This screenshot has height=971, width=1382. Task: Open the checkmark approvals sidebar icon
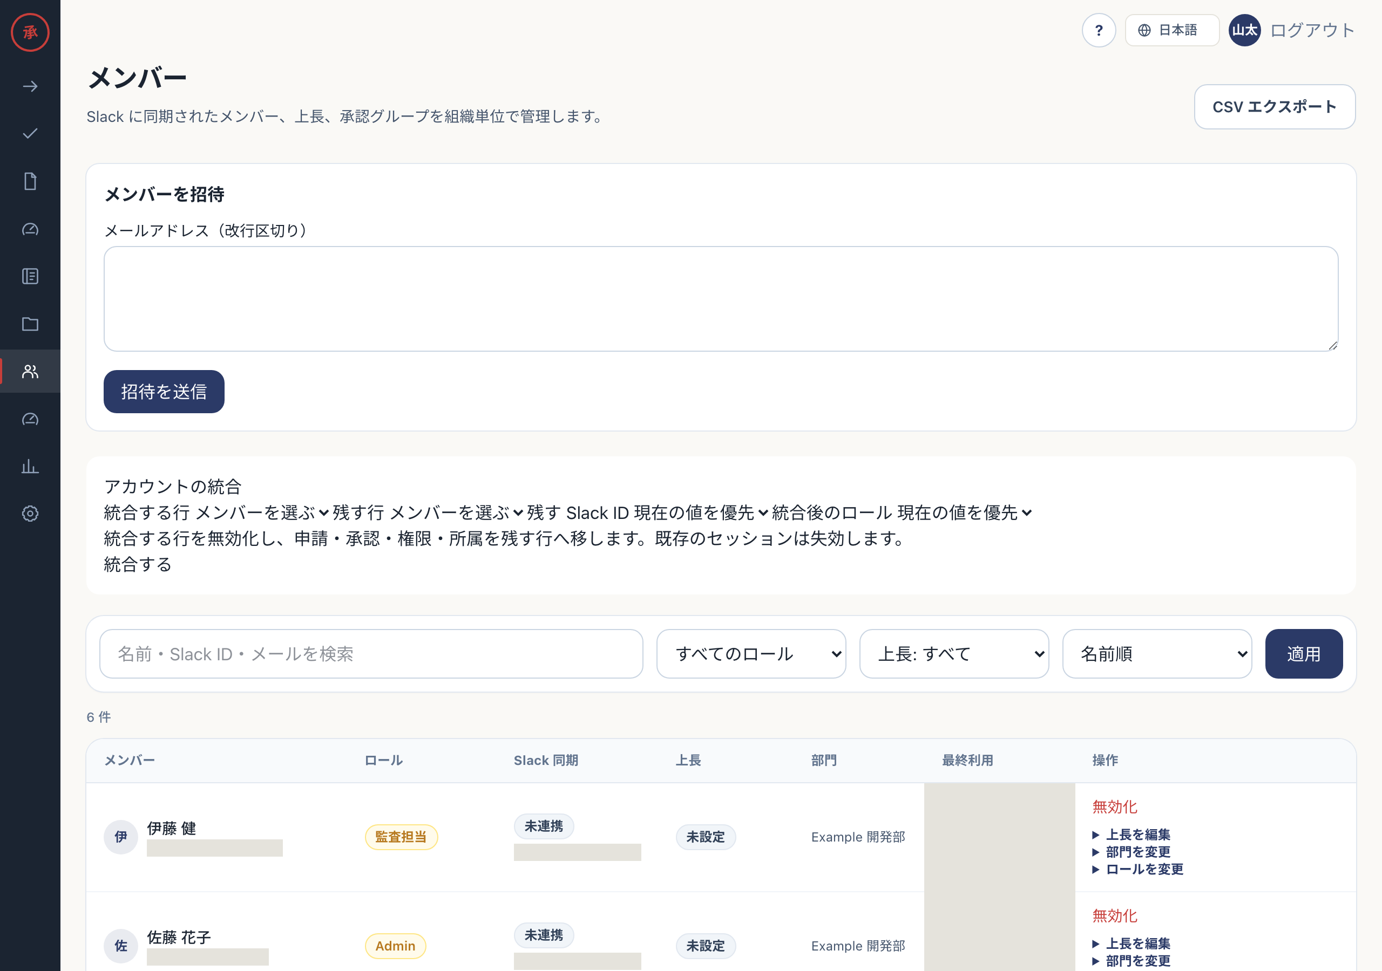(x=30, y=134)
